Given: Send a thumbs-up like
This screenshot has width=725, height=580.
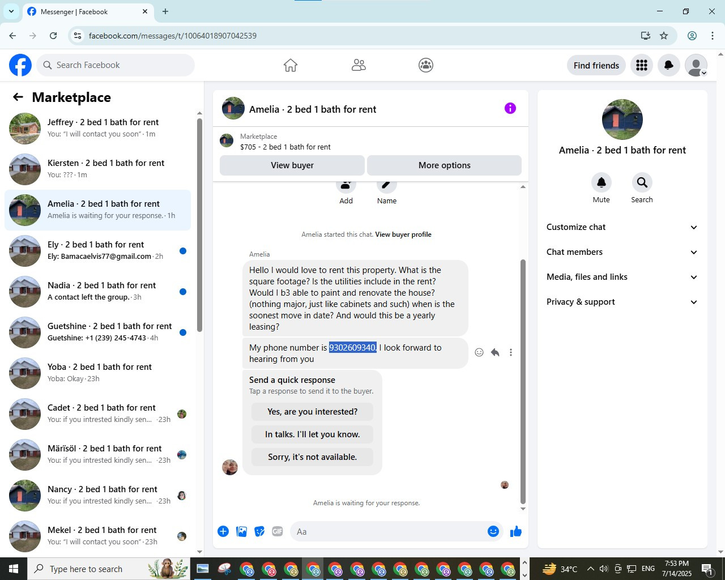Looking at the screenshot, I should pyautogui.click(x=516, y=531).
